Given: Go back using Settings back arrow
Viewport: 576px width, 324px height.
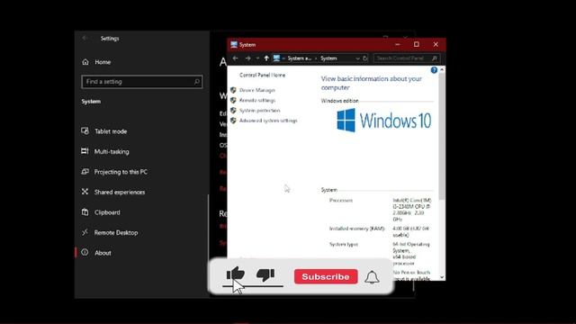Looking at the screenshot, I should coord(85,38).
